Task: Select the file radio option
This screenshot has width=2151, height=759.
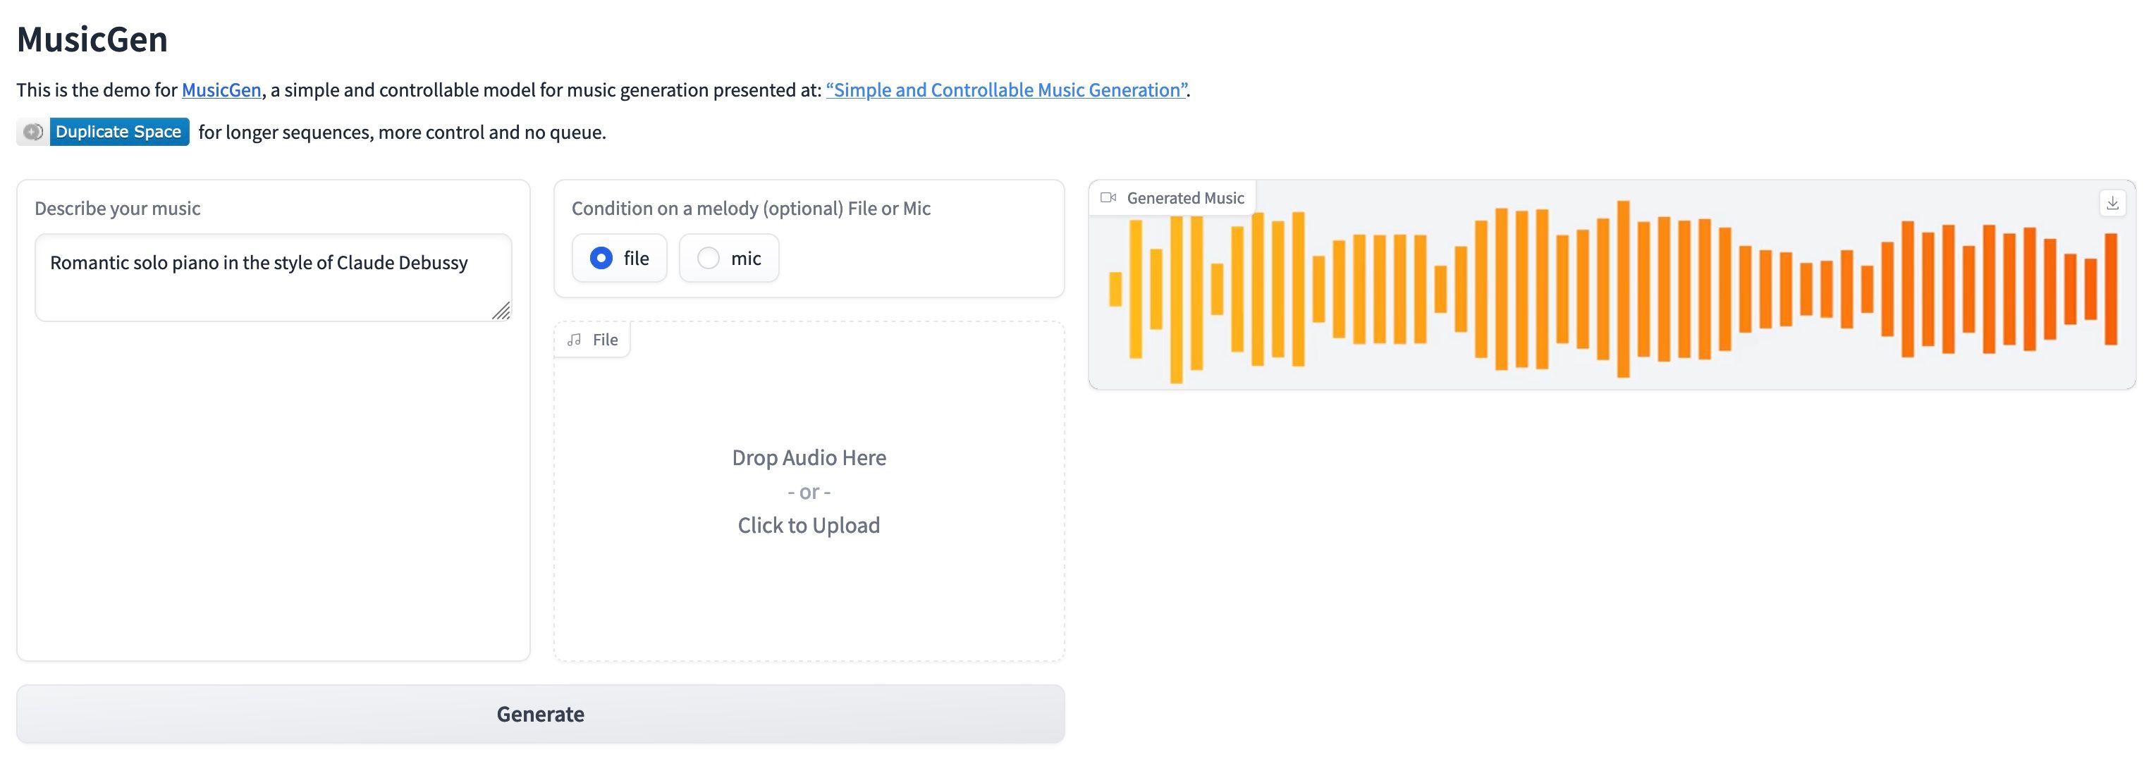Action: point(601,258)
